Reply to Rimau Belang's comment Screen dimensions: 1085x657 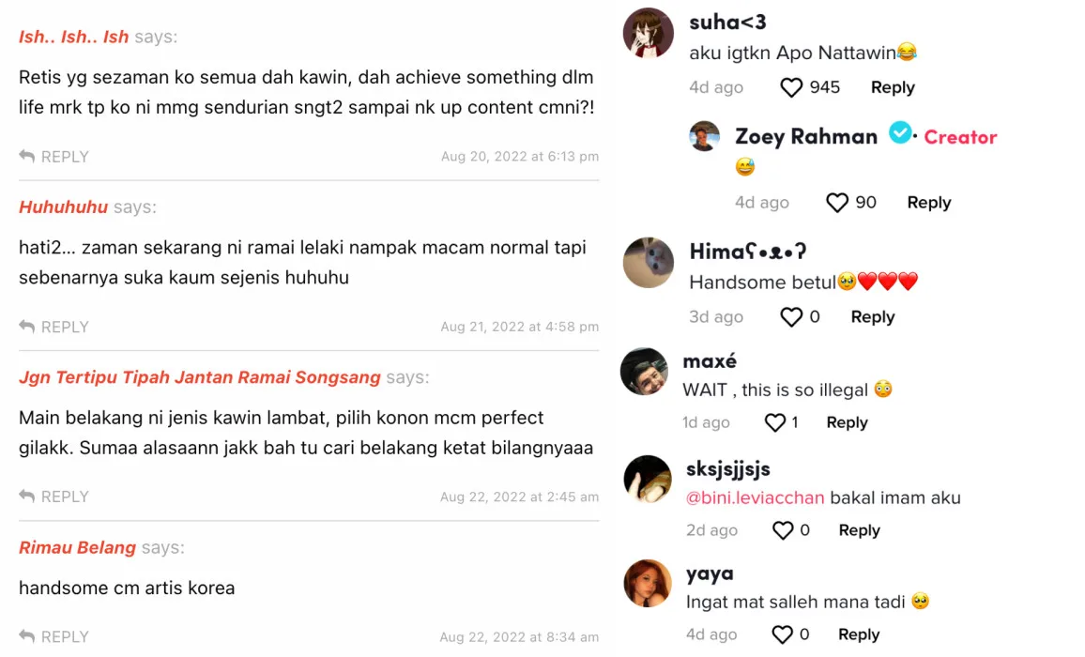tap(53, 636)
